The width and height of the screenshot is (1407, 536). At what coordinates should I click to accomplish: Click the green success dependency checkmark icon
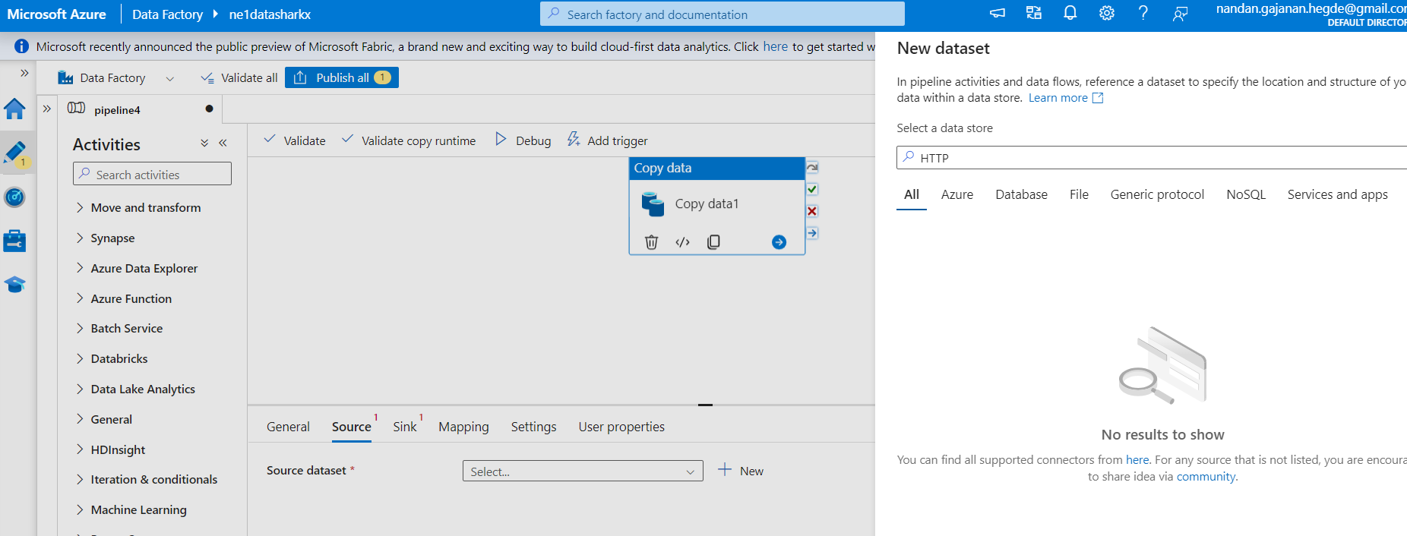point(812,189)
